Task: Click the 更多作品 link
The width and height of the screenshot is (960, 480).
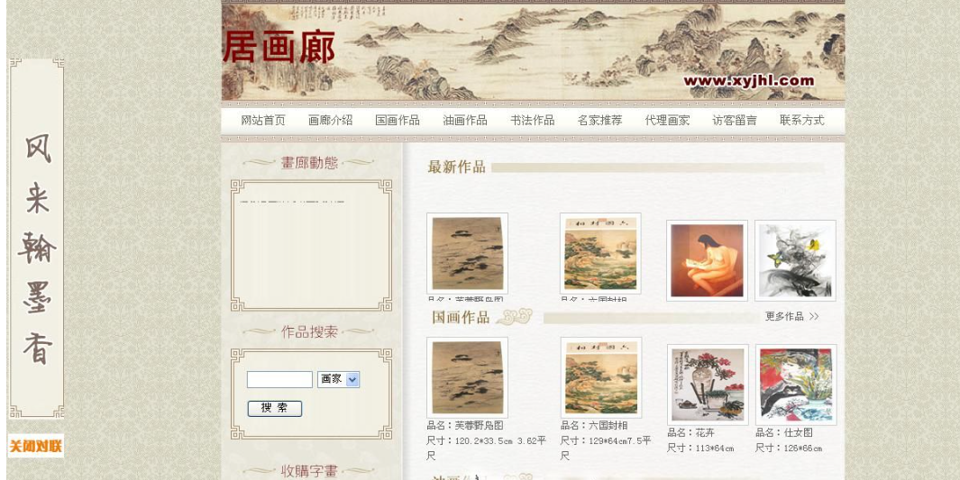Action: (x=791, y=316)
